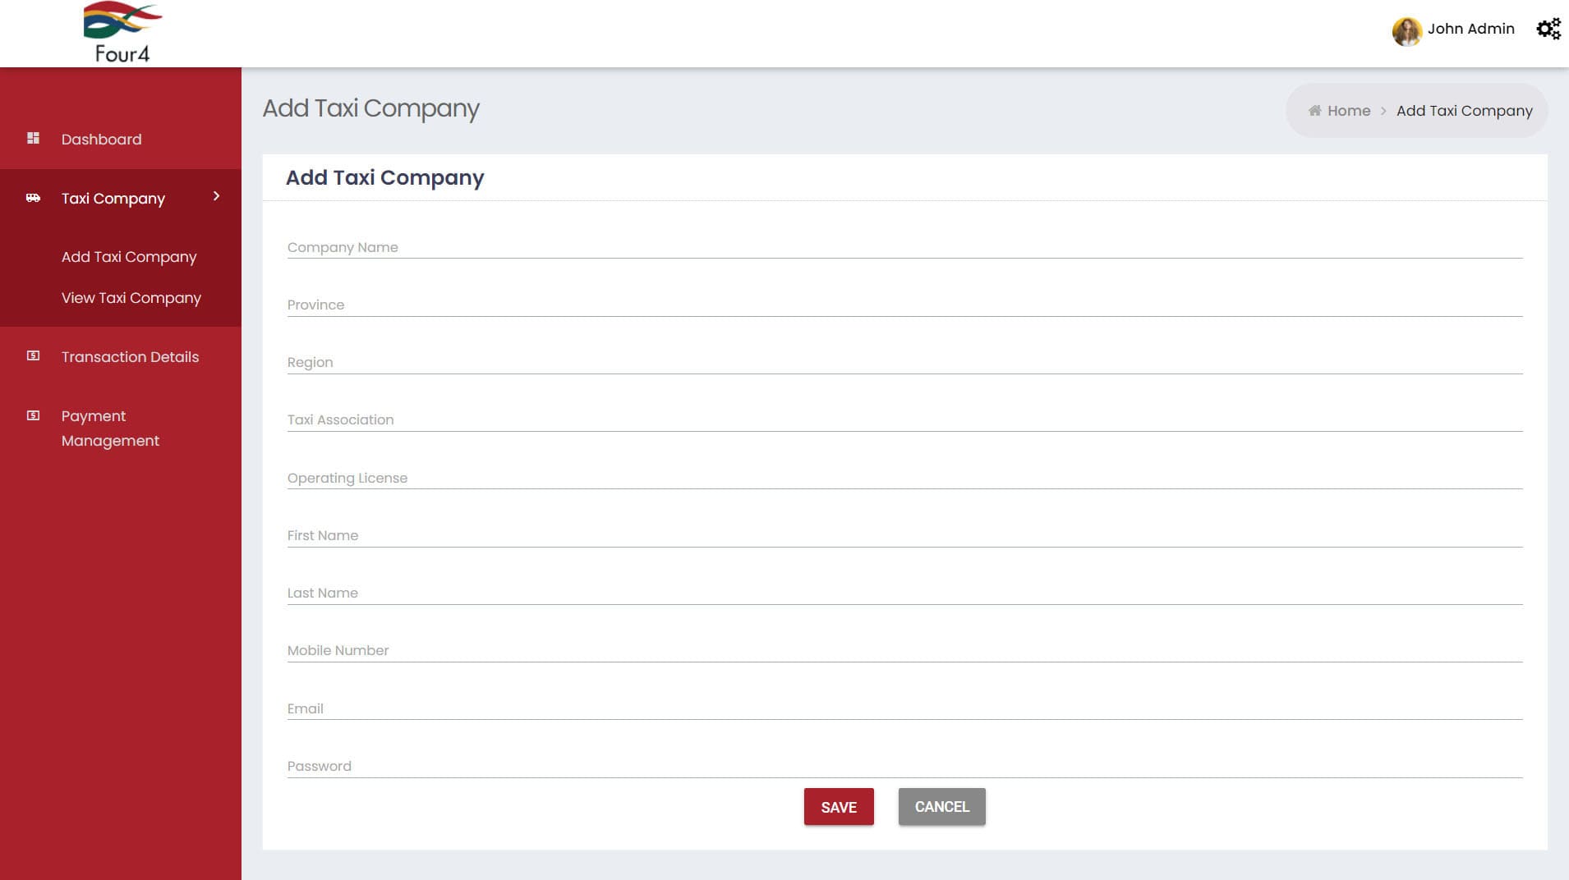Focus the Mobile Number field
Viewport: 1569px width, 880px height.
[739, 650]
